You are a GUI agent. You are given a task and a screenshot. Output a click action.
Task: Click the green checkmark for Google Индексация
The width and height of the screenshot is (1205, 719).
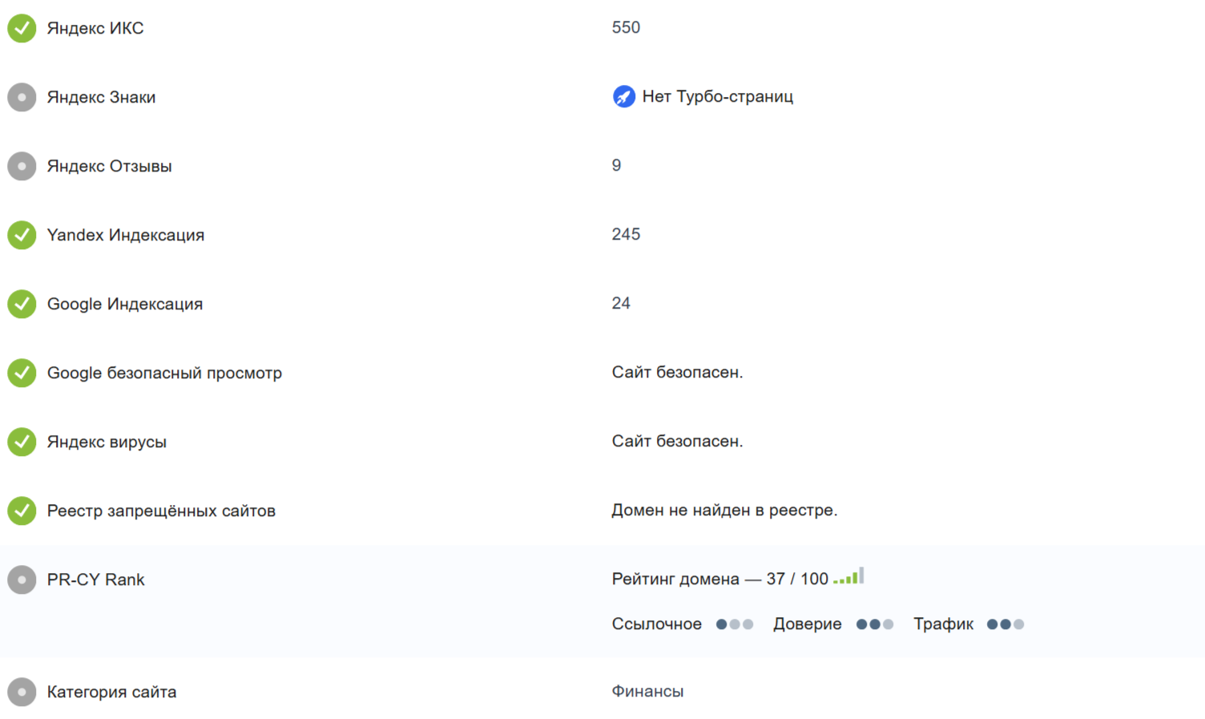coord(22,304)
